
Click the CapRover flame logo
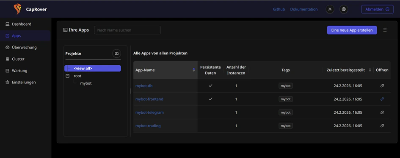pyautogui.click(x=18, y=9)
